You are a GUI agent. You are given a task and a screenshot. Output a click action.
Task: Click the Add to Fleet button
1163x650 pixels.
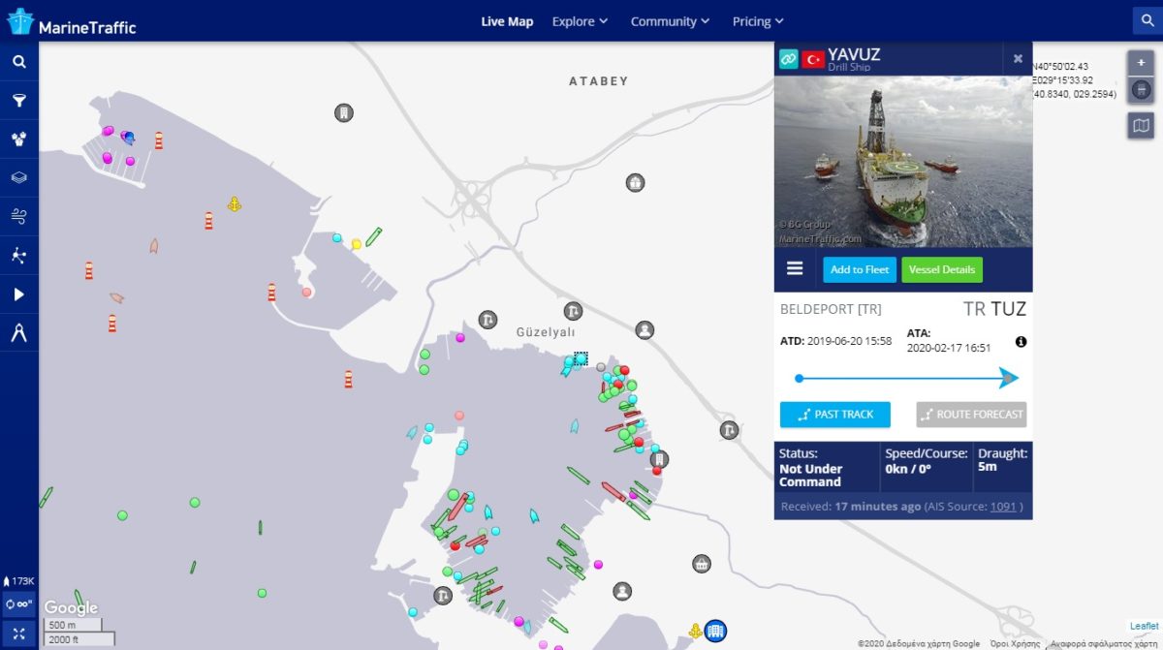860,269
